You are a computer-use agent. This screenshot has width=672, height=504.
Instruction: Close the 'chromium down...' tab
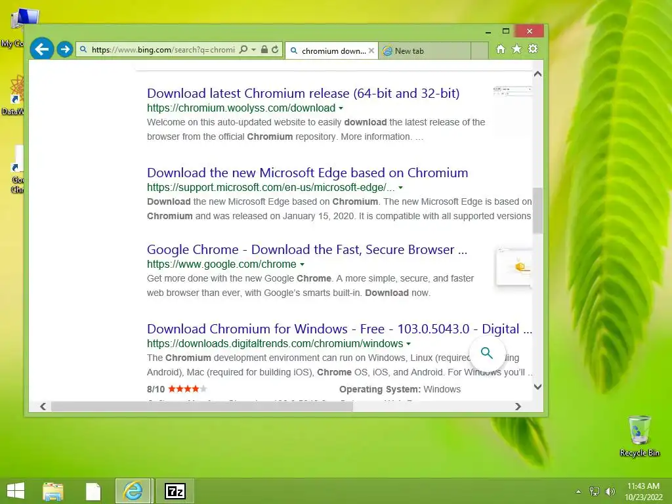click(371, 51)
